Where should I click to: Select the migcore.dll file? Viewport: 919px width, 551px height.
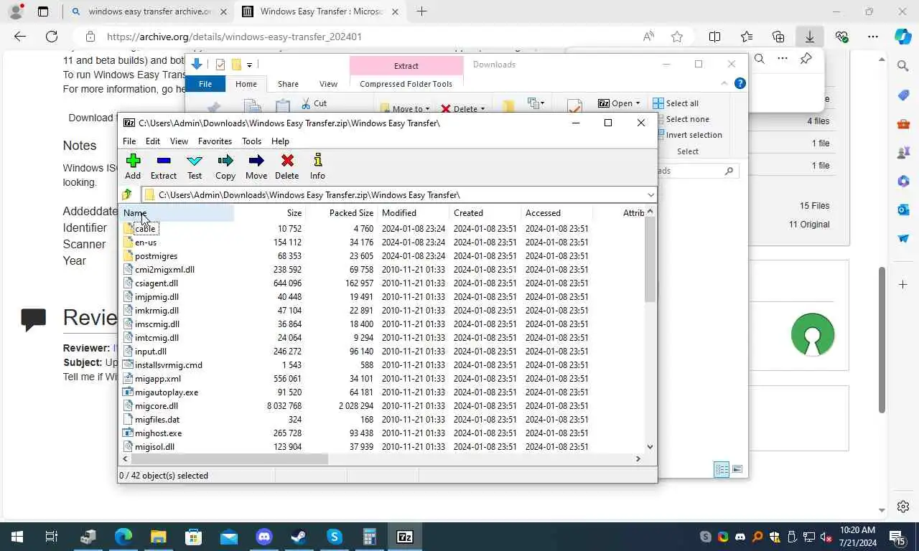tap(157, 406)
